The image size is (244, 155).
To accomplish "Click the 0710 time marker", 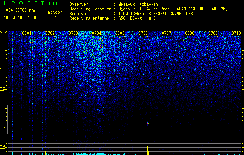I will pos(236,33).
